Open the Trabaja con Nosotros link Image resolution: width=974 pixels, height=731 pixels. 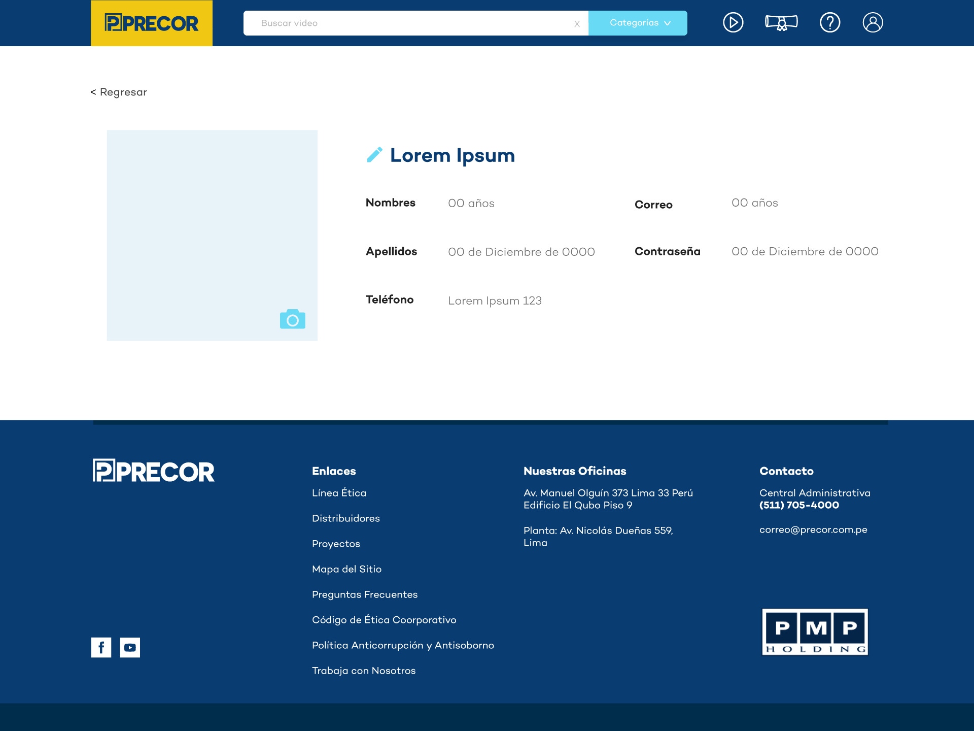click(x=364, y=671)
